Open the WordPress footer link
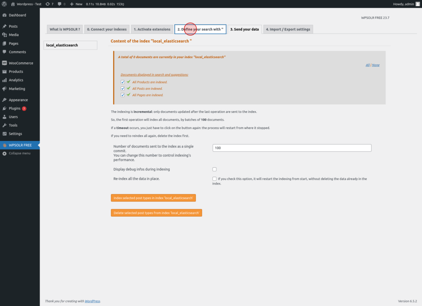The height and width of the screenshot is (306, 422). point(92,301)
